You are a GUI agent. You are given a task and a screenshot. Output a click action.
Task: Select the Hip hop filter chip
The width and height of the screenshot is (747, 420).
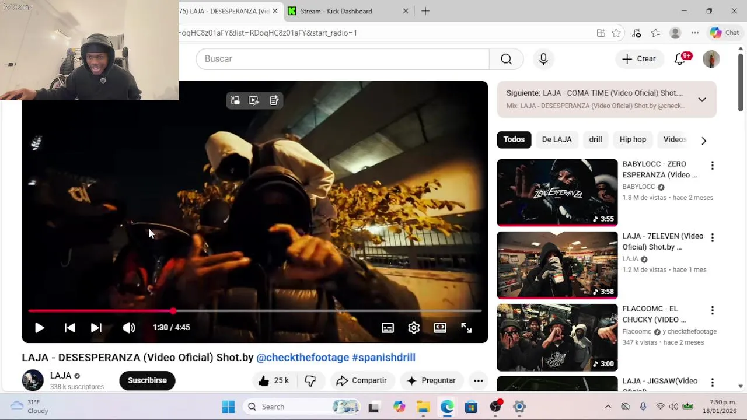click(633, 139)
